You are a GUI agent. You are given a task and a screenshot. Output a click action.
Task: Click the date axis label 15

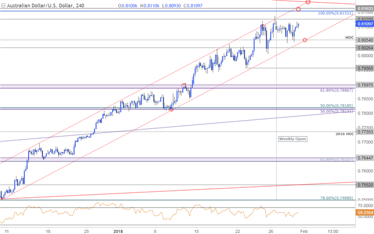[x=196, y=231]
